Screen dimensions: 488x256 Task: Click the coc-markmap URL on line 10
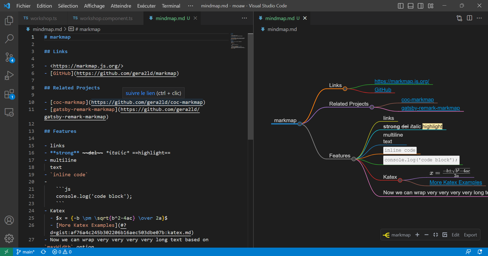point(147,102)
